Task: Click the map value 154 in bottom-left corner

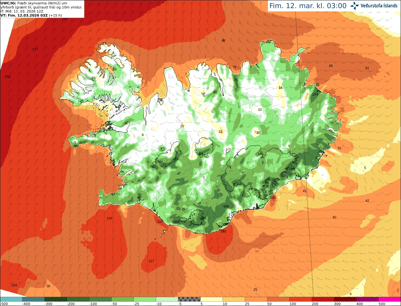Action: coord(14,285)
